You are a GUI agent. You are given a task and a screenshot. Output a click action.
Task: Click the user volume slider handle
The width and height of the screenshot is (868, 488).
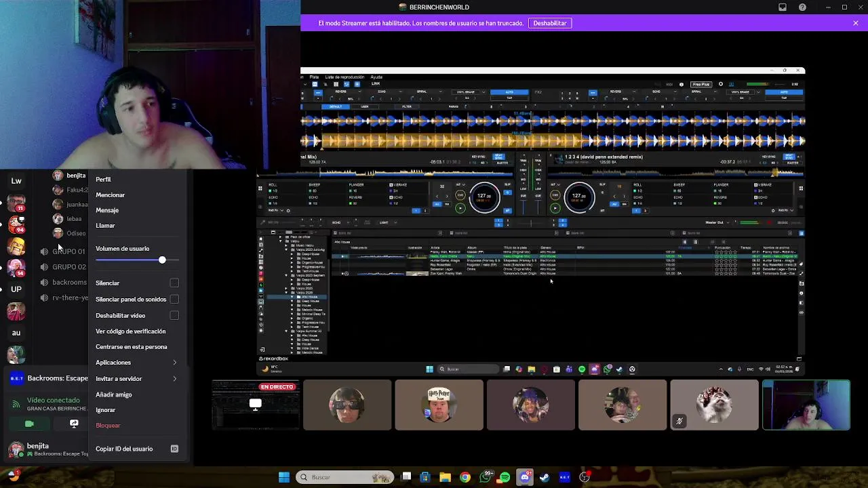click(x=162, y=260)
